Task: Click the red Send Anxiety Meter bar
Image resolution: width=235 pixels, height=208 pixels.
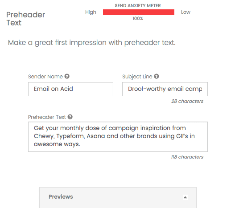Action: [139, 12]
